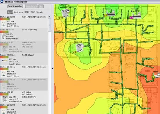Click the Take Screenshot button
The height and width of the screenshot is (114, 160).
point(15,6)
